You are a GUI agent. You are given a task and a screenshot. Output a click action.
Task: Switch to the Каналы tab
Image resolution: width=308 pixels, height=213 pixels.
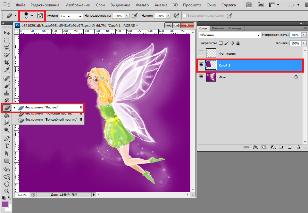tap(218, 28)
